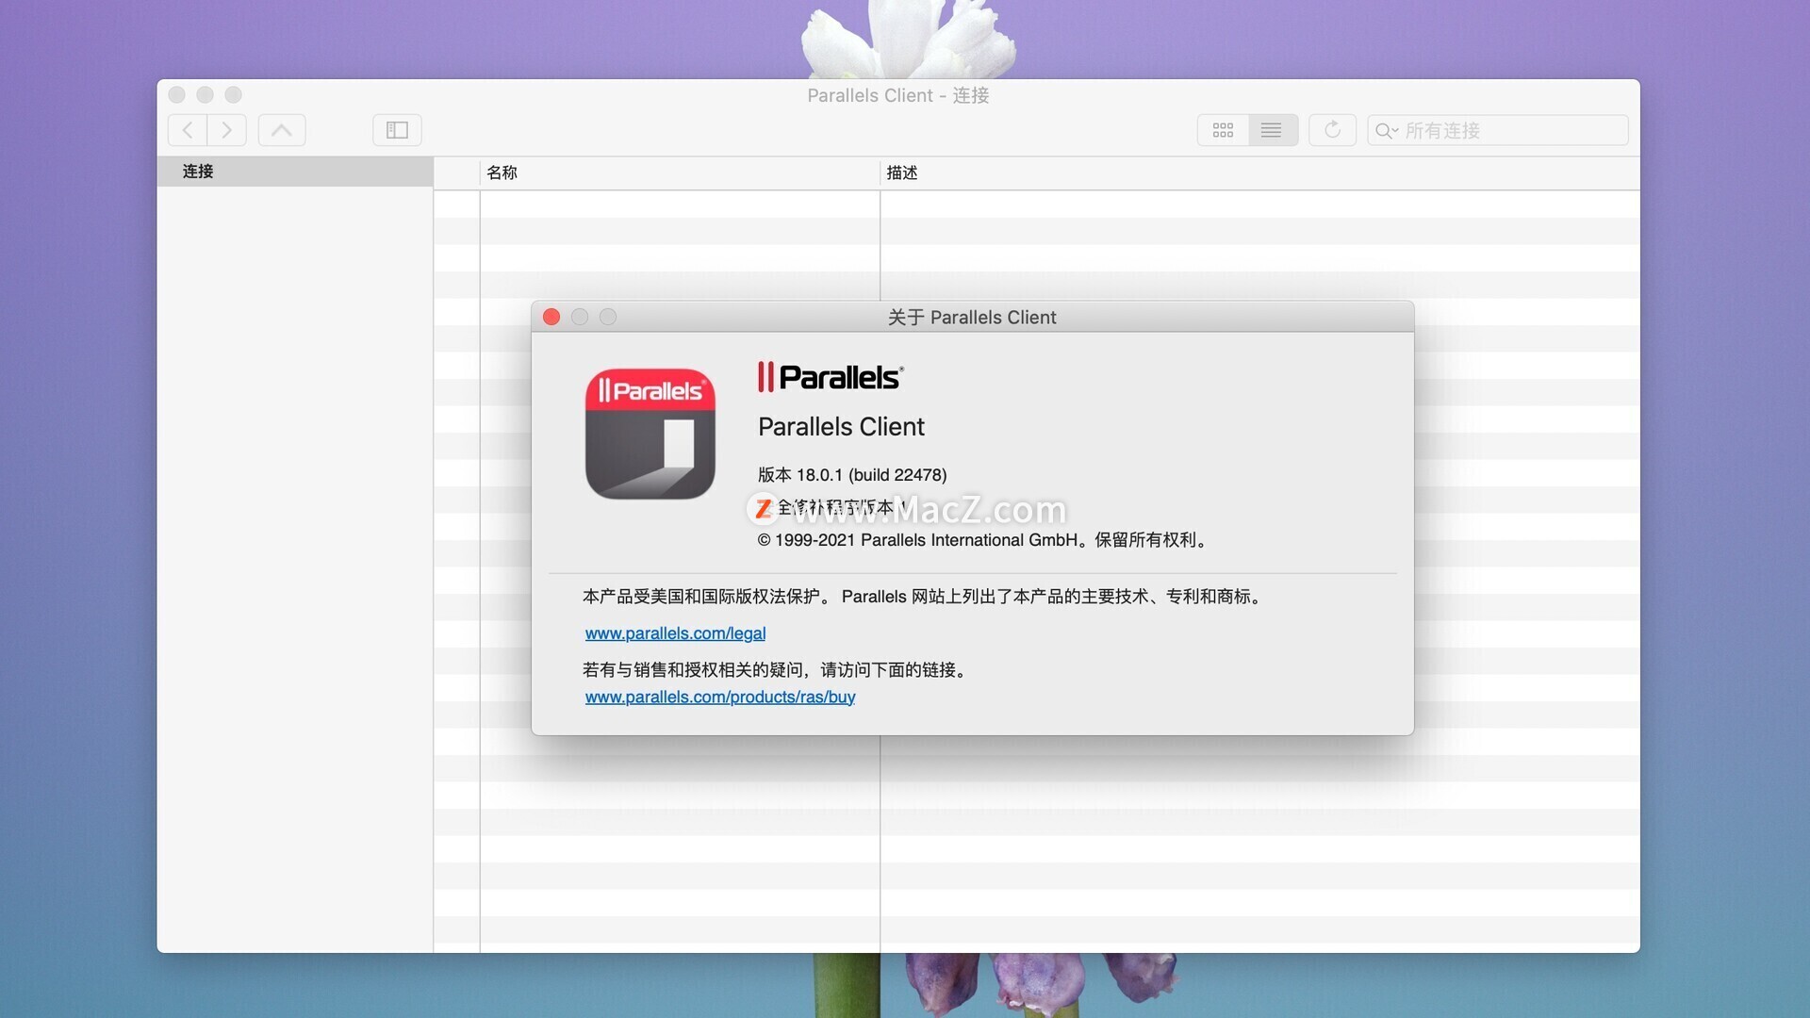Click the Parallels Client app icon

650,434
